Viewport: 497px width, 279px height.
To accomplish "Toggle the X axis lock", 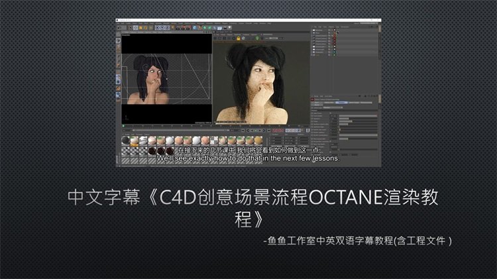I will pyautogui.click(x=158, y=28).
